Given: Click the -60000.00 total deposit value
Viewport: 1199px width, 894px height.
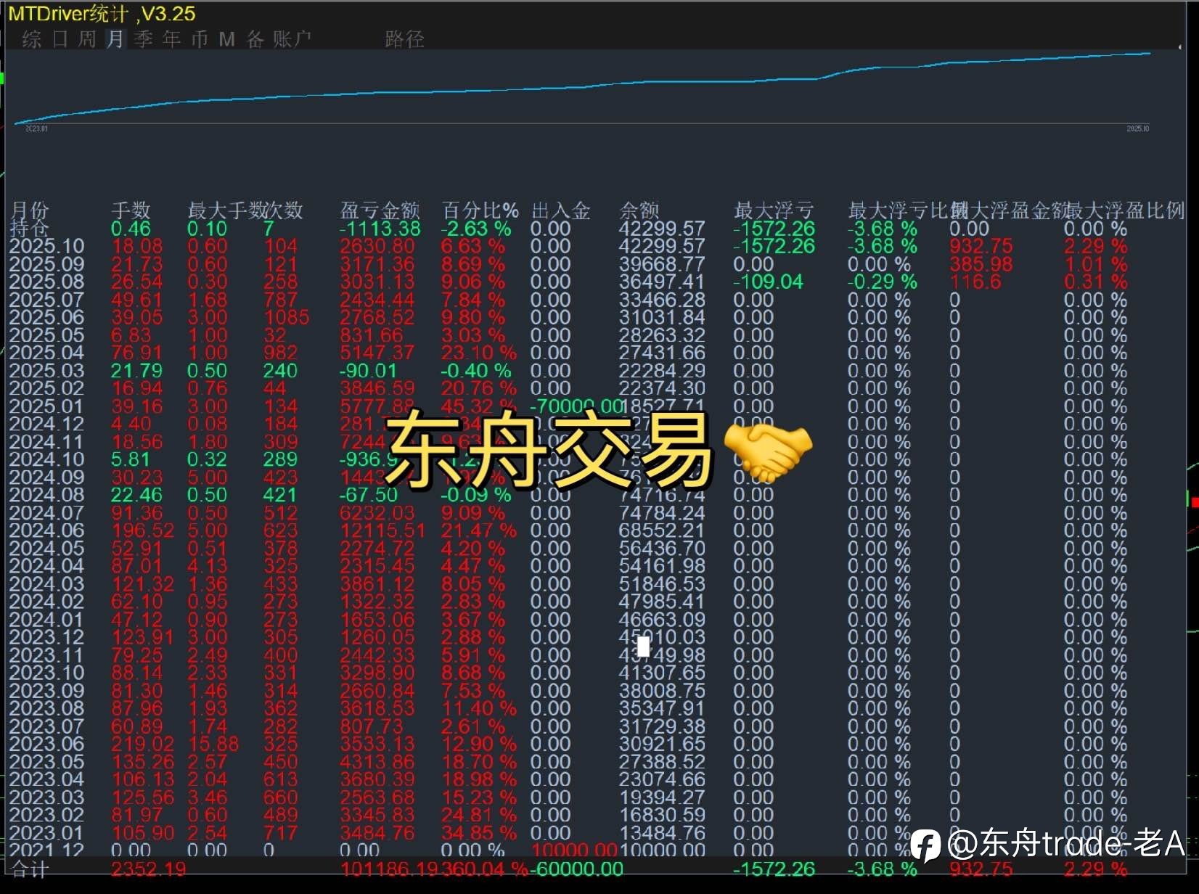Looking at the screenshot, I should (x=577, y=869).
